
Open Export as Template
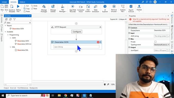pyautogui.click(x=12, y=8)
